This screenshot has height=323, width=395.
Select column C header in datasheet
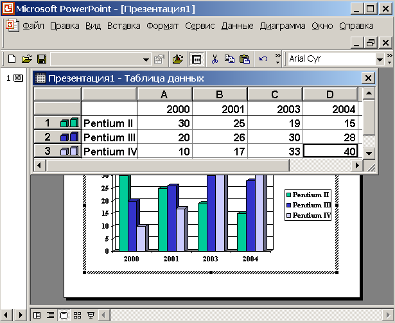coord(275,94)
